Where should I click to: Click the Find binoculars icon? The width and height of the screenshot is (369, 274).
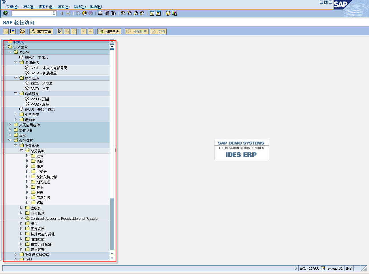107,13
